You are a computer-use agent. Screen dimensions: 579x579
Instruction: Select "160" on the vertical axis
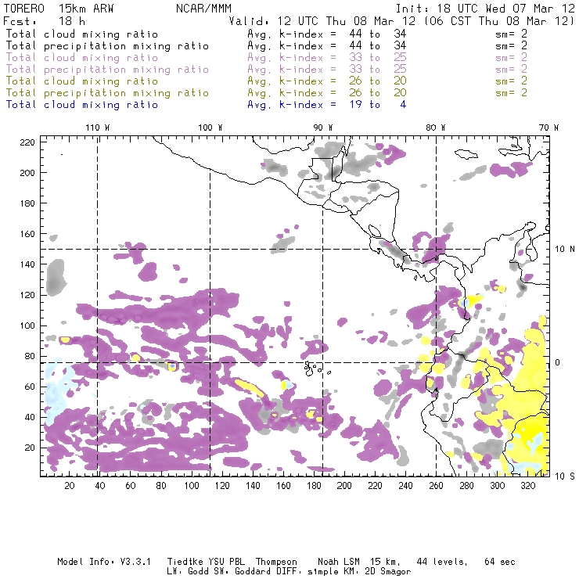(x=27, y=234)
